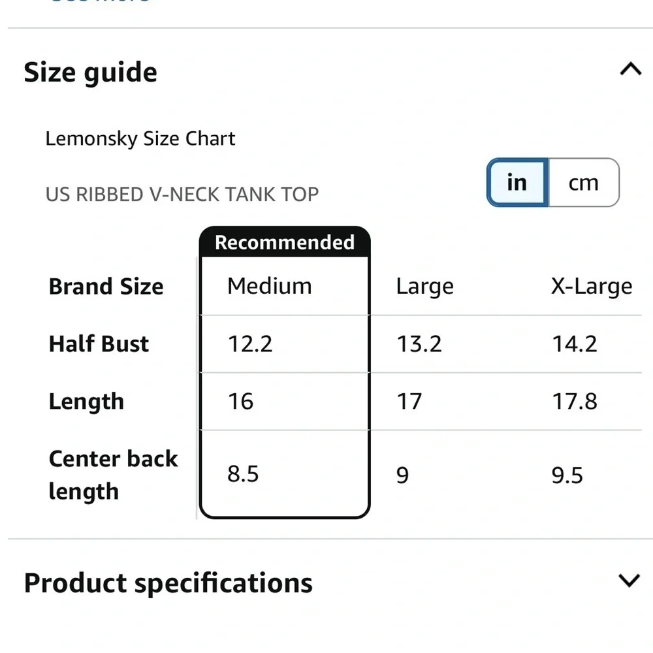Toggle centimeters in the unit switcher
Viewport: 653px width, 653px height.
coord(583,183)
